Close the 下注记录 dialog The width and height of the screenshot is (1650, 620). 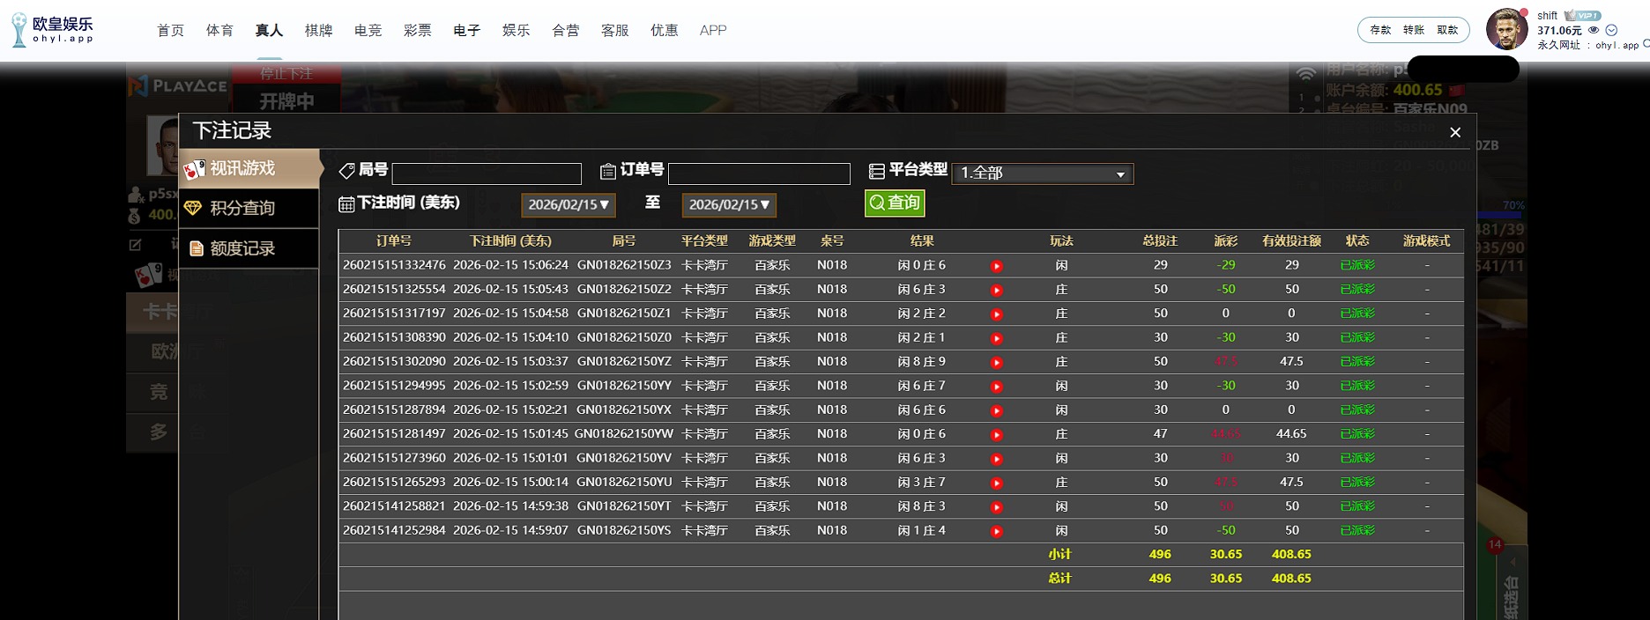coord(1455,132)
